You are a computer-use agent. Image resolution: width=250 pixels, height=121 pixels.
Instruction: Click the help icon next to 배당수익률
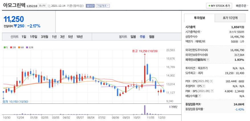(200, 96)
